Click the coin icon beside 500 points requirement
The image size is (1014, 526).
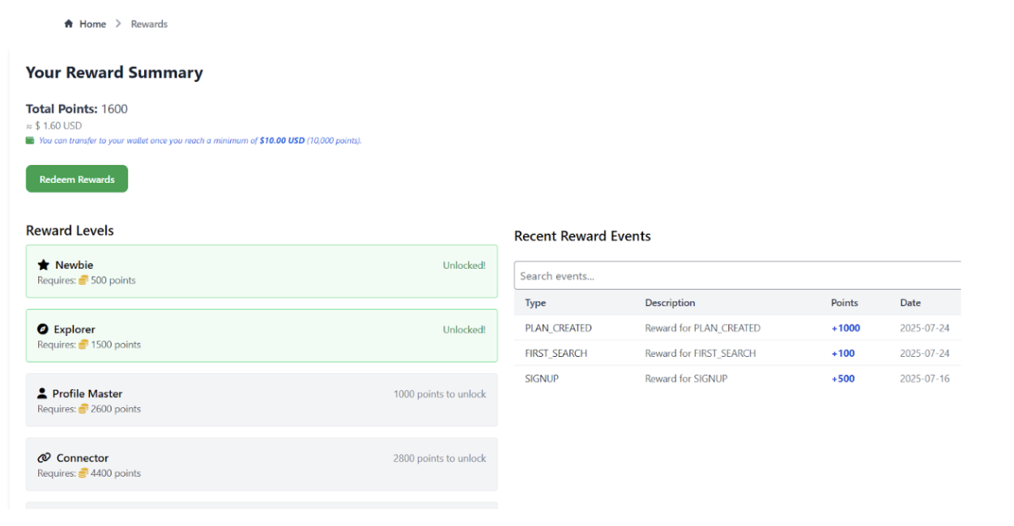[x=84, y=280]
